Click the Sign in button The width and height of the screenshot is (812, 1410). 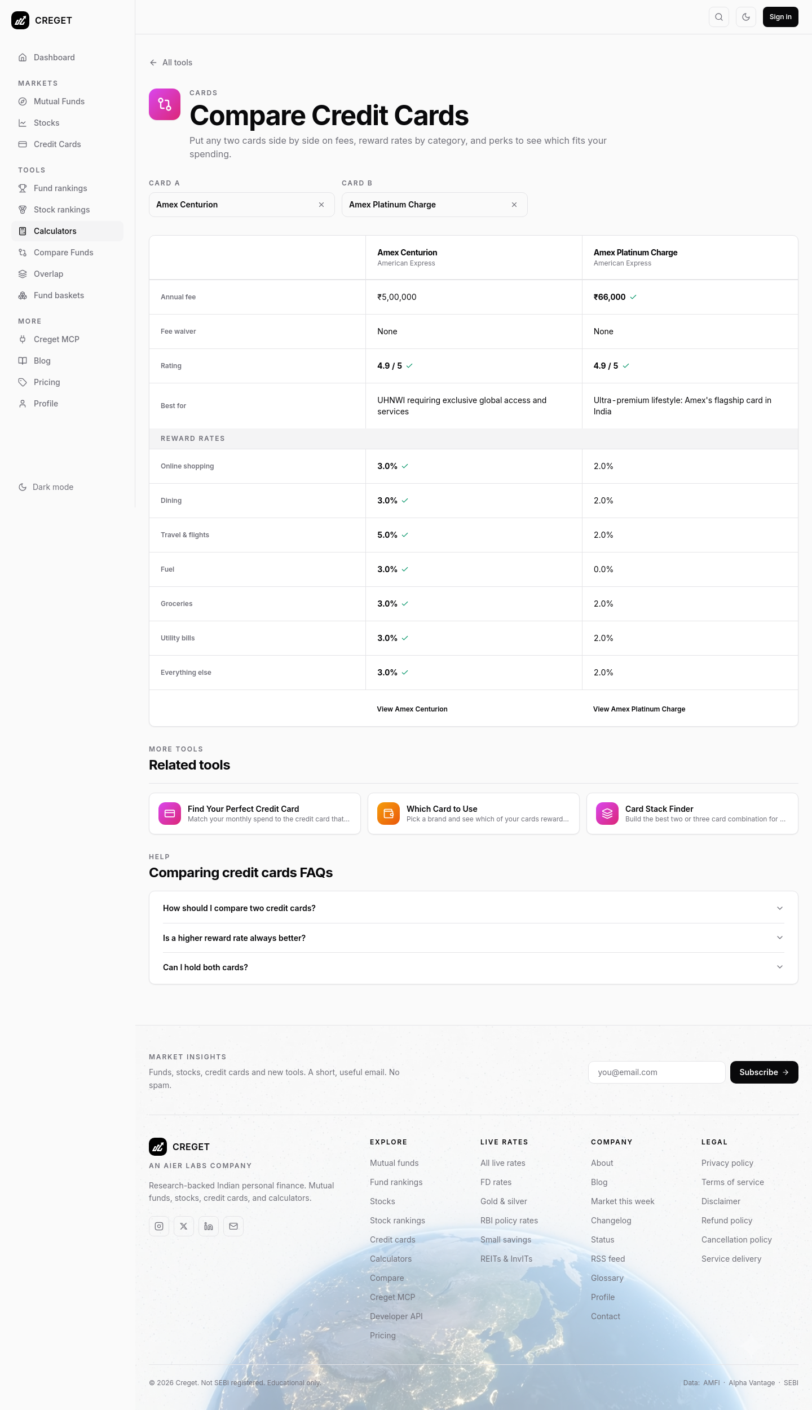coord(780,17)
